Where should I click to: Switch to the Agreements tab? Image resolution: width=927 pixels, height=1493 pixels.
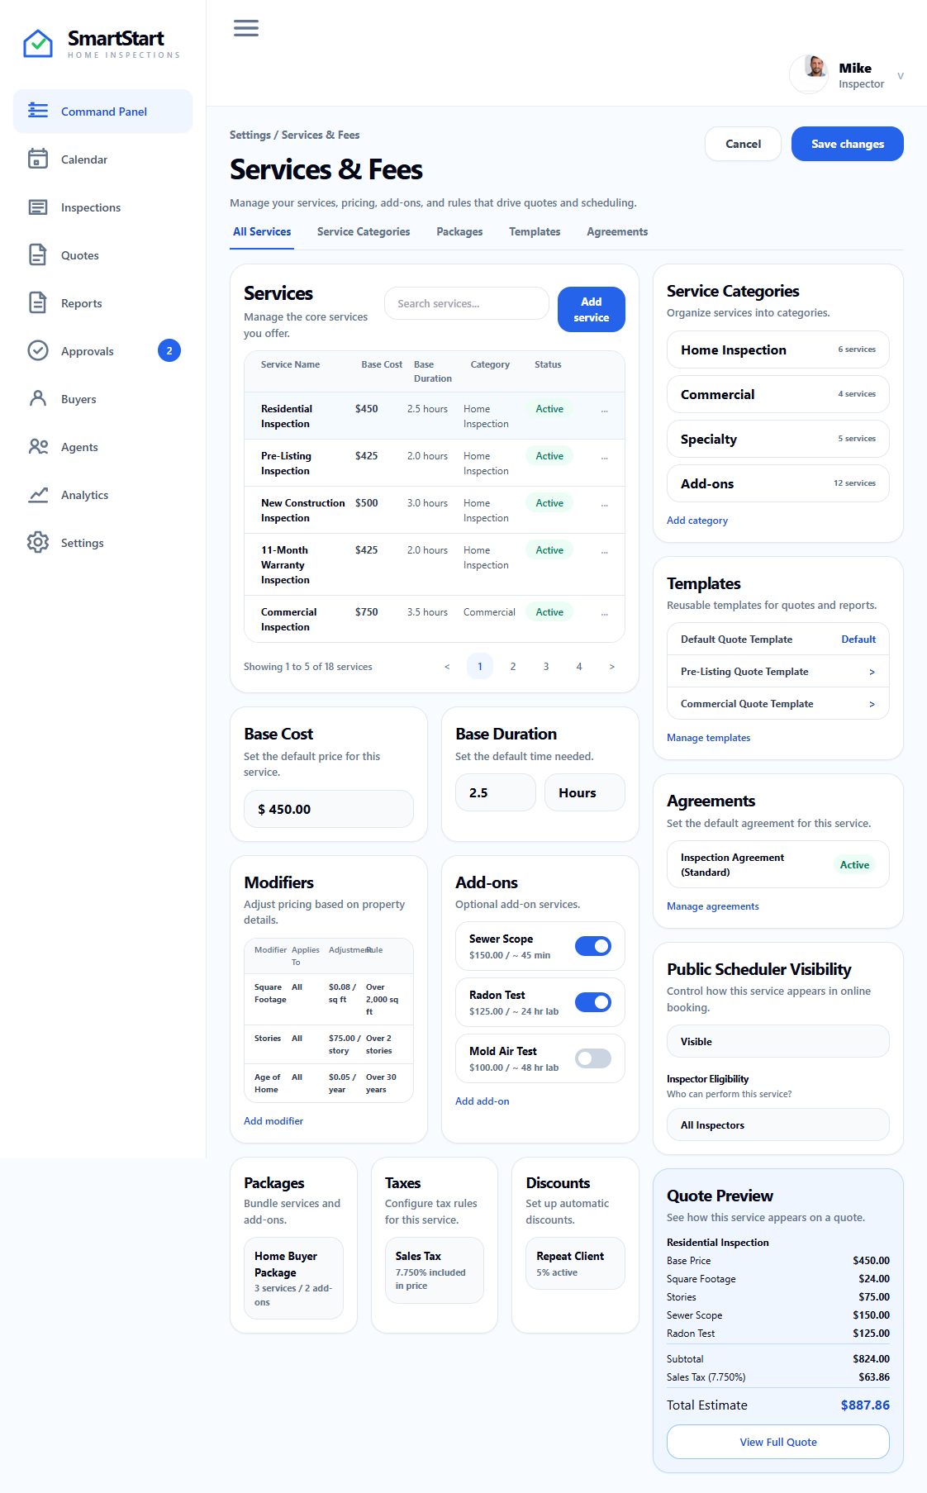[617, 232]
